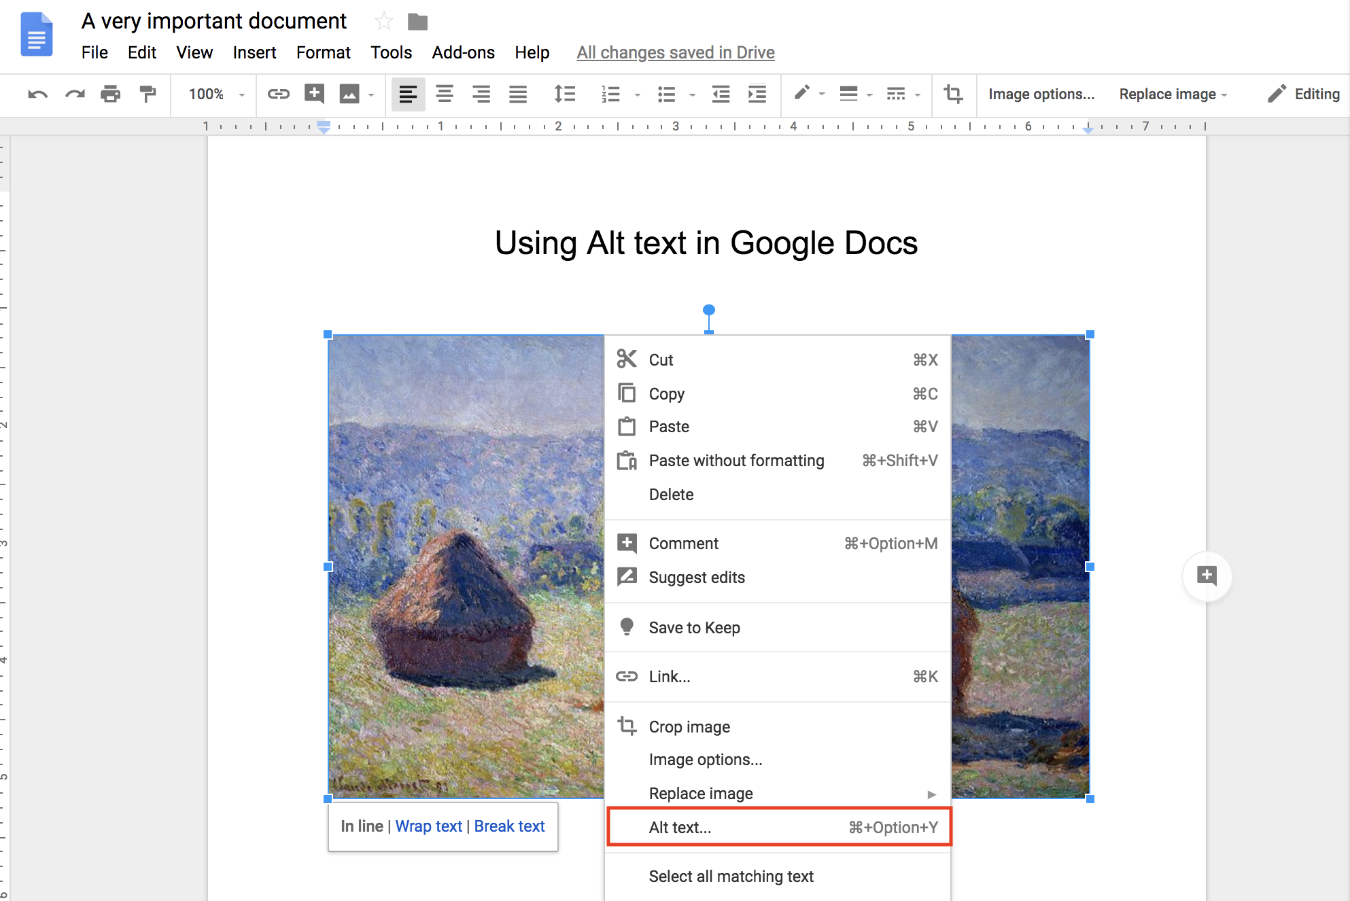
Task: Click the Undo arrow icon
Action: pos(37,94)
